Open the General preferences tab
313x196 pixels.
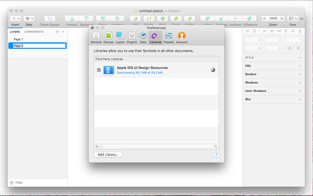tap(96, 38)
